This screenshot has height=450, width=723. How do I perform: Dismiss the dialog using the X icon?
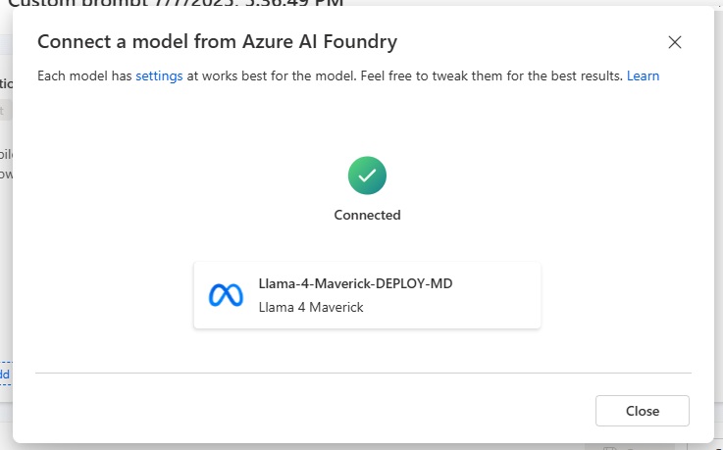675,42
